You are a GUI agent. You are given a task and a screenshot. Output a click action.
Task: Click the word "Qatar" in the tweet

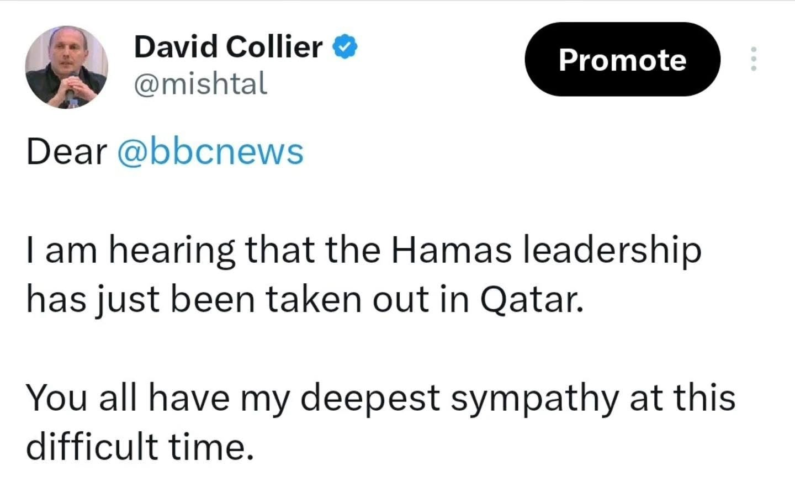click(531, 300)
